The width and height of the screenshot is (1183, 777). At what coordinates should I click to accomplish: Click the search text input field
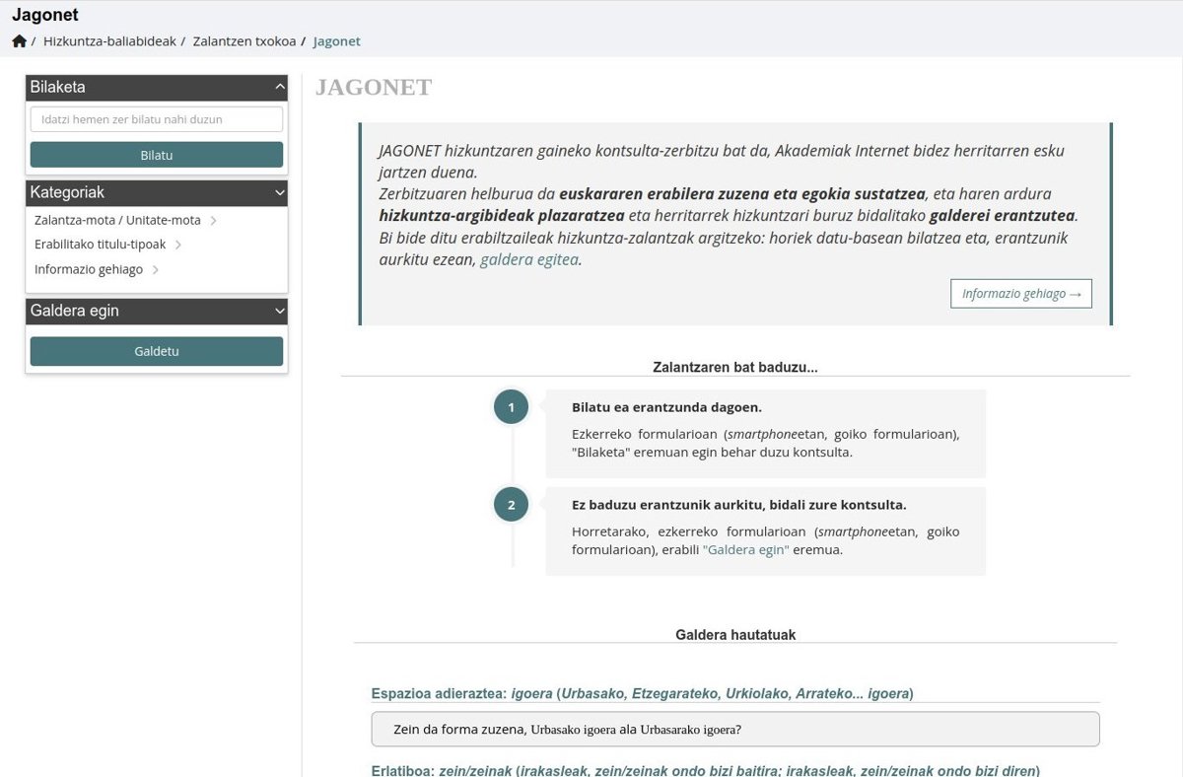tap(157, 119)
